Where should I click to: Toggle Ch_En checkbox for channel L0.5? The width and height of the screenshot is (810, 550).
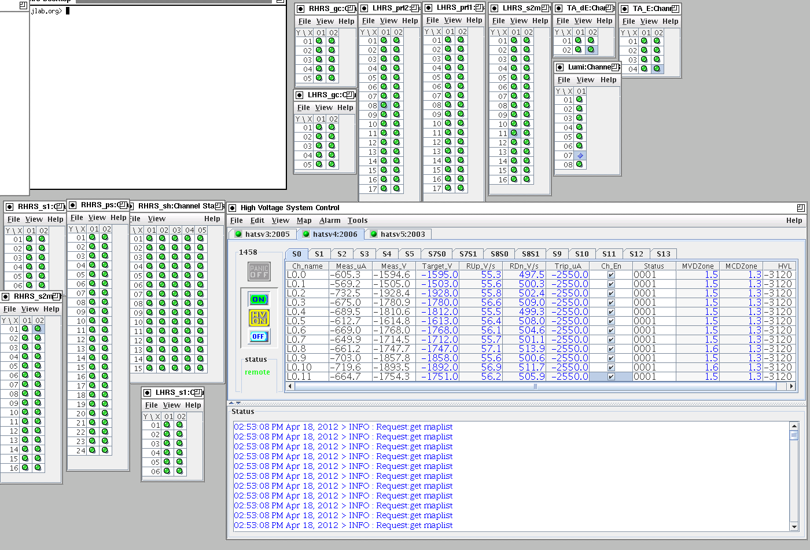pyautogui.click(x=611, y=321)
